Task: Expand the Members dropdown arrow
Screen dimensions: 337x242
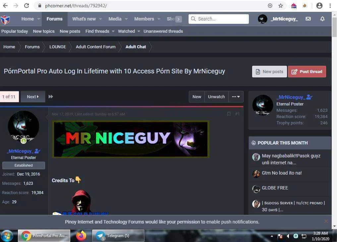Action: [159, 19]
